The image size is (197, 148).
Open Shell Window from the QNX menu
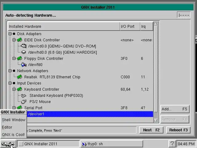14,120
